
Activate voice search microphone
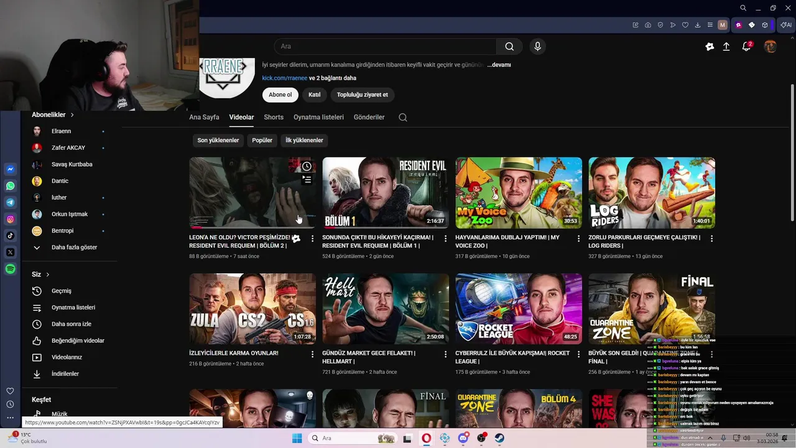click(537, 47)
